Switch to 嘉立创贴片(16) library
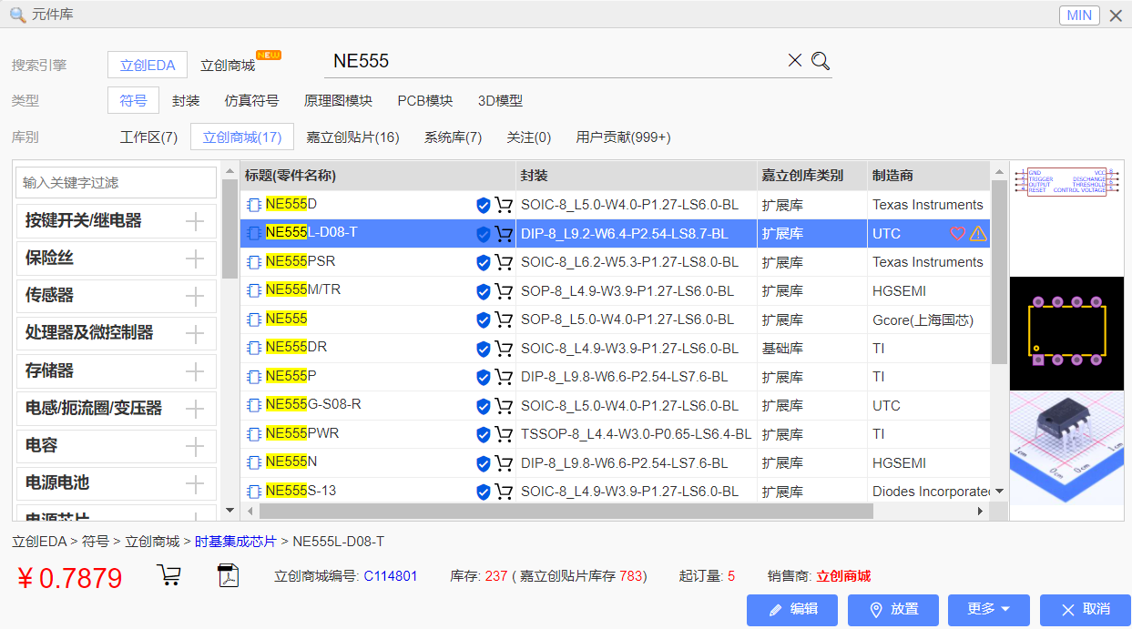The height and width of the screenshot is (629, 1132). [x=352, y=137]
